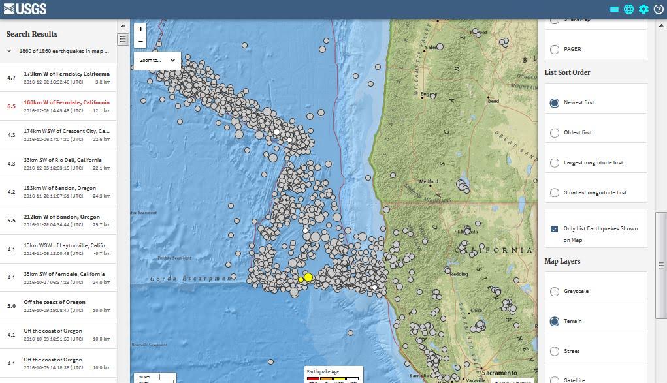This screenshot has width=667, height=383.
Task: Open the help question mark icon
Action: 658,9
